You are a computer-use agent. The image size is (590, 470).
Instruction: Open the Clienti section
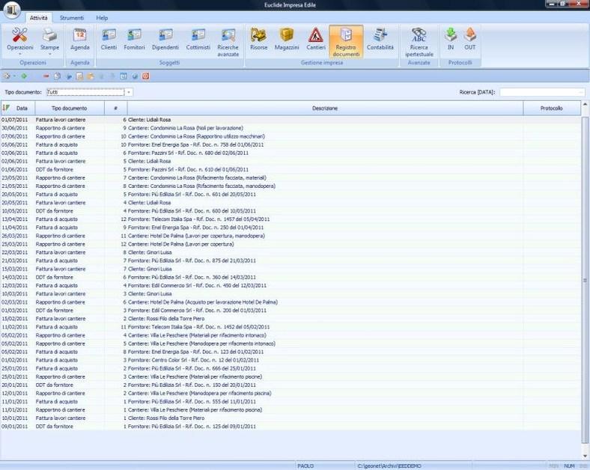109,39
